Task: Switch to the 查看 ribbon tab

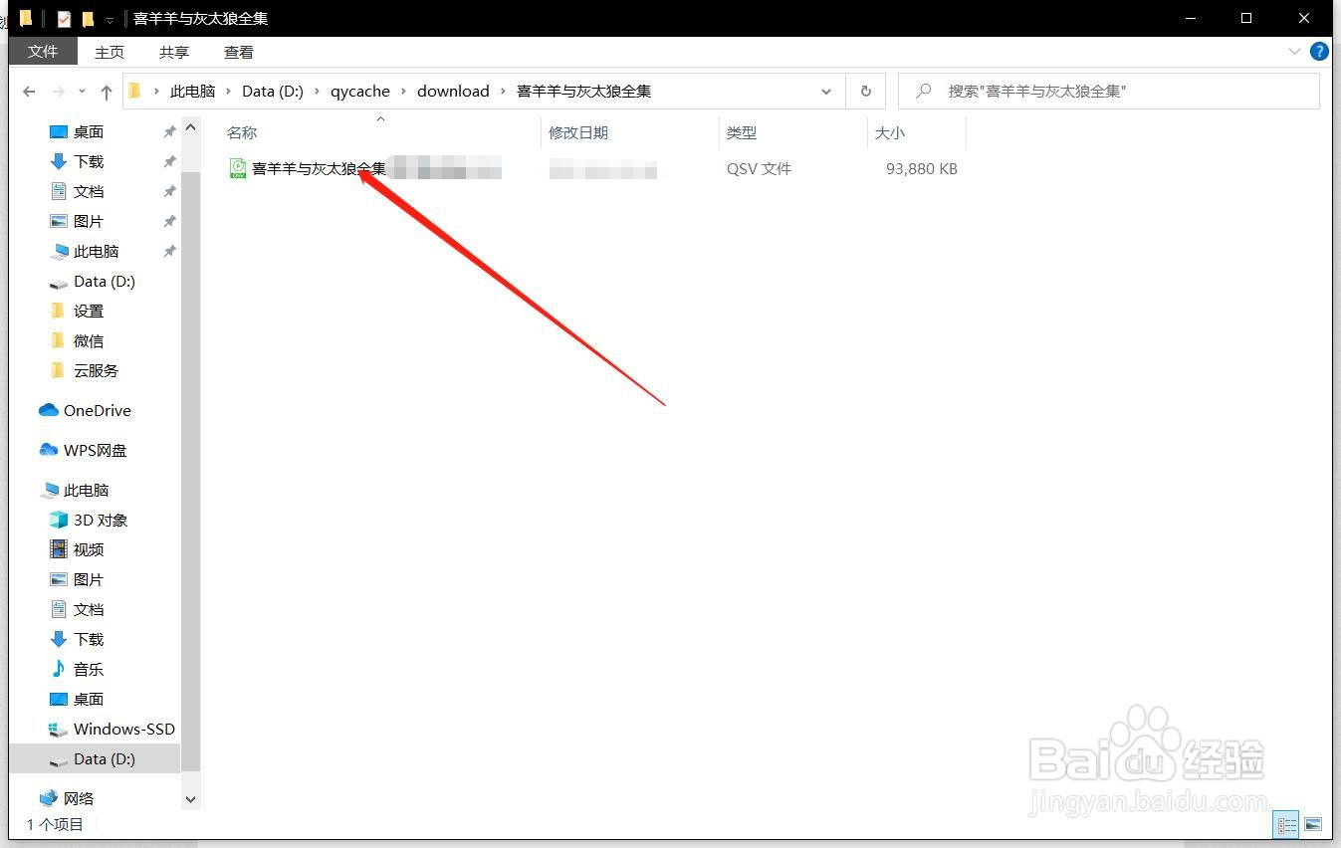Action: pos(239,52)
